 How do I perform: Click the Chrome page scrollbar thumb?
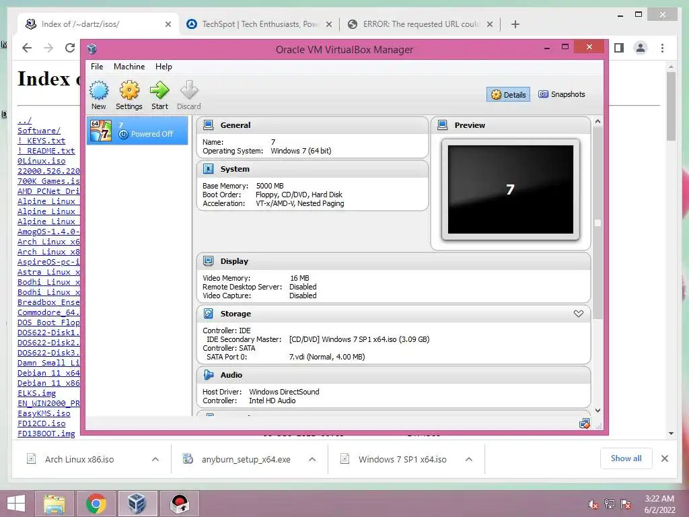click(671, 106)
